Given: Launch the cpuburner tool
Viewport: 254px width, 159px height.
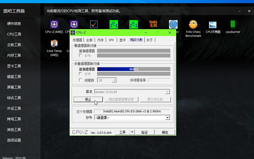Looking at the screenshot, I should click(233, 27).
